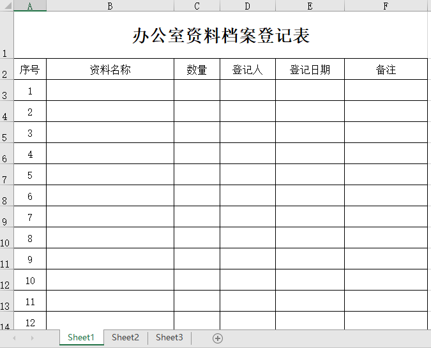Click the previous sheet scroll arrow
The height and width of the screenshot is (348, 431).
click(x=14, y=338)
